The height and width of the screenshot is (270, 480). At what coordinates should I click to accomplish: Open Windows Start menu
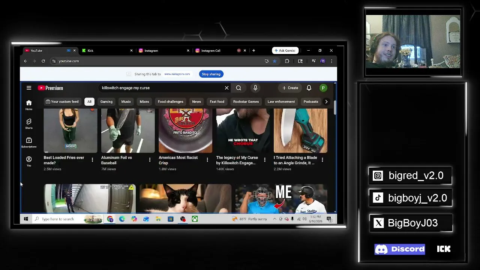[x=26, y=219]
